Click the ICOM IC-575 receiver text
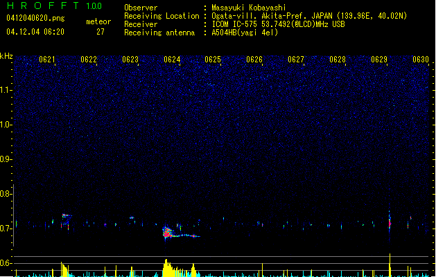This screenshot has width=436, height=277. 278,24
